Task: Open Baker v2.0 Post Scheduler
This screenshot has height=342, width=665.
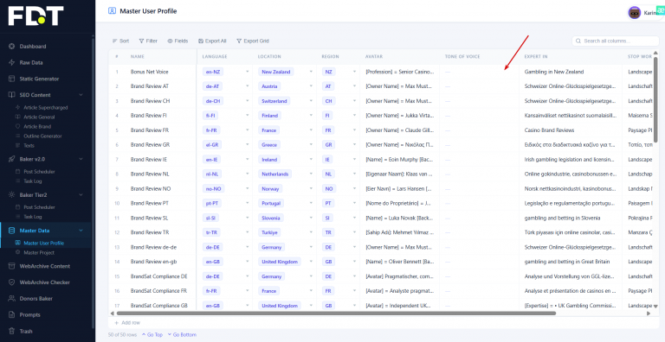Action: 39,171
